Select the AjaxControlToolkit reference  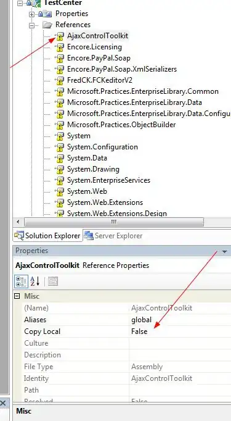(97, 36)
